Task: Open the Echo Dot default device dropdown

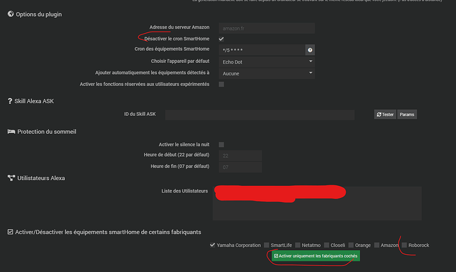Action: click(x=267, y=62)
